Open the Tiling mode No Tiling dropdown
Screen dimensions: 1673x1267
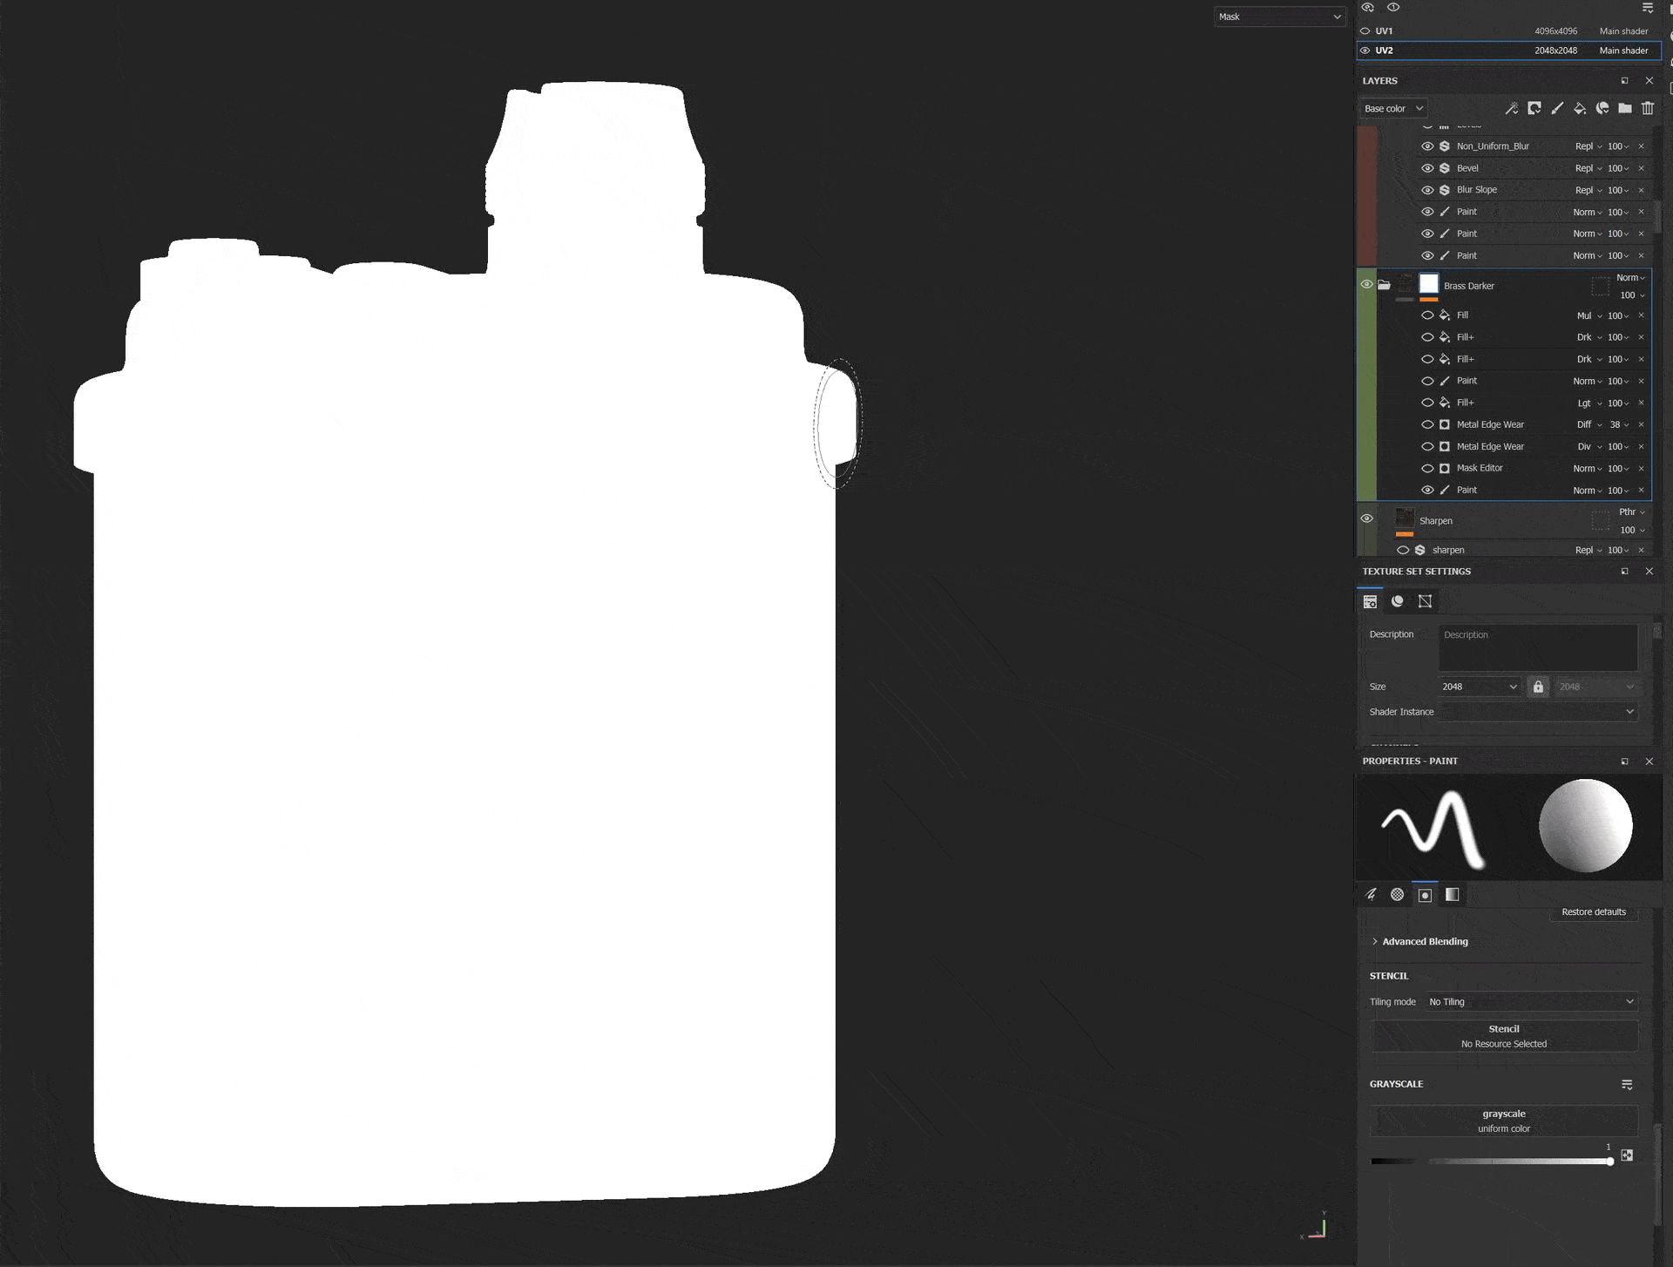click(x=1531, y=1002)
